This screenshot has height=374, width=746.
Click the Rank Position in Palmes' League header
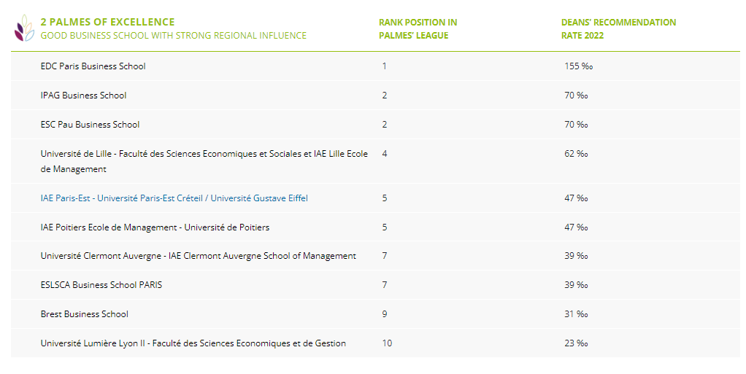418,29
